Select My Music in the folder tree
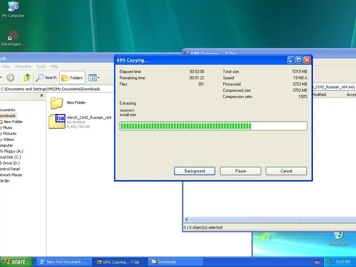Viewport: 356px width, 267px height. pyautogui.click(x=6, y=128)
